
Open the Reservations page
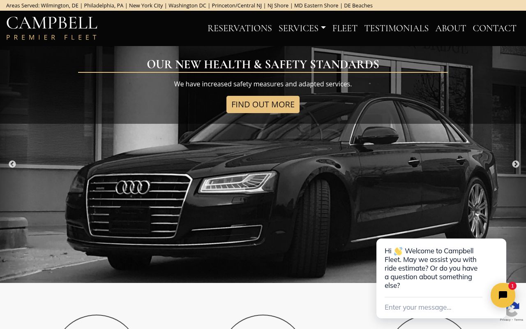(240, 28)
